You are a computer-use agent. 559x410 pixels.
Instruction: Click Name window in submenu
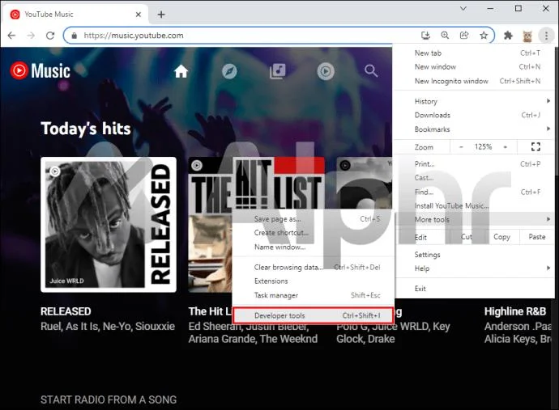(313, 247)
